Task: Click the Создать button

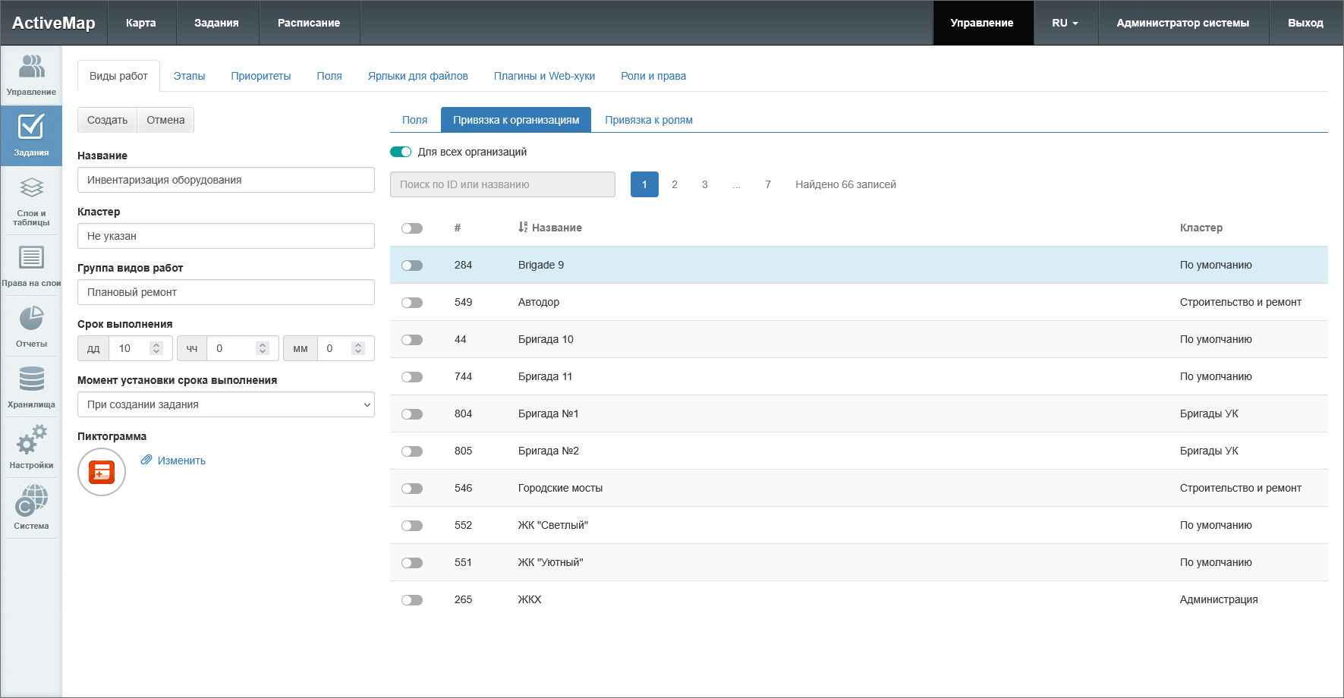Action: [107, 120]
